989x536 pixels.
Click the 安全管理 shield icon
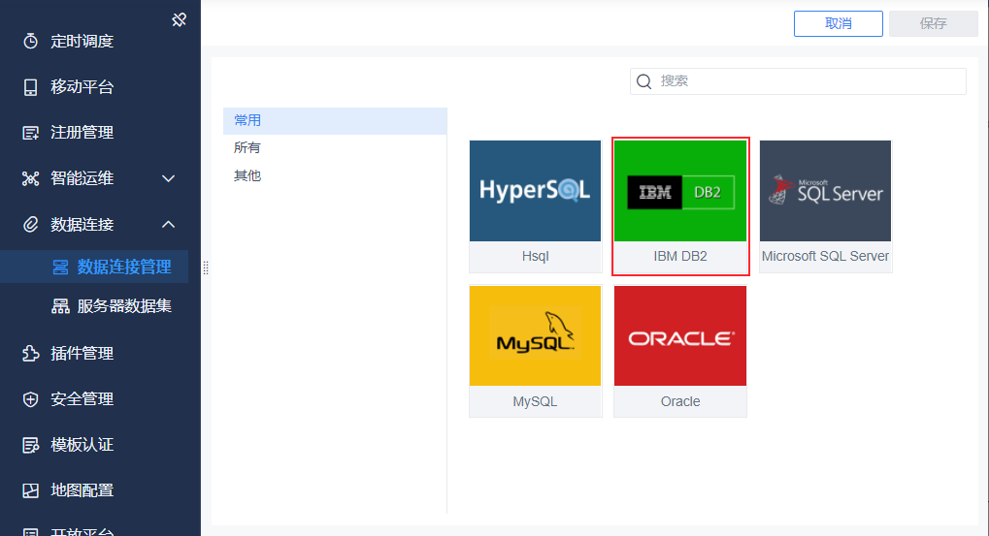point(30,399)
